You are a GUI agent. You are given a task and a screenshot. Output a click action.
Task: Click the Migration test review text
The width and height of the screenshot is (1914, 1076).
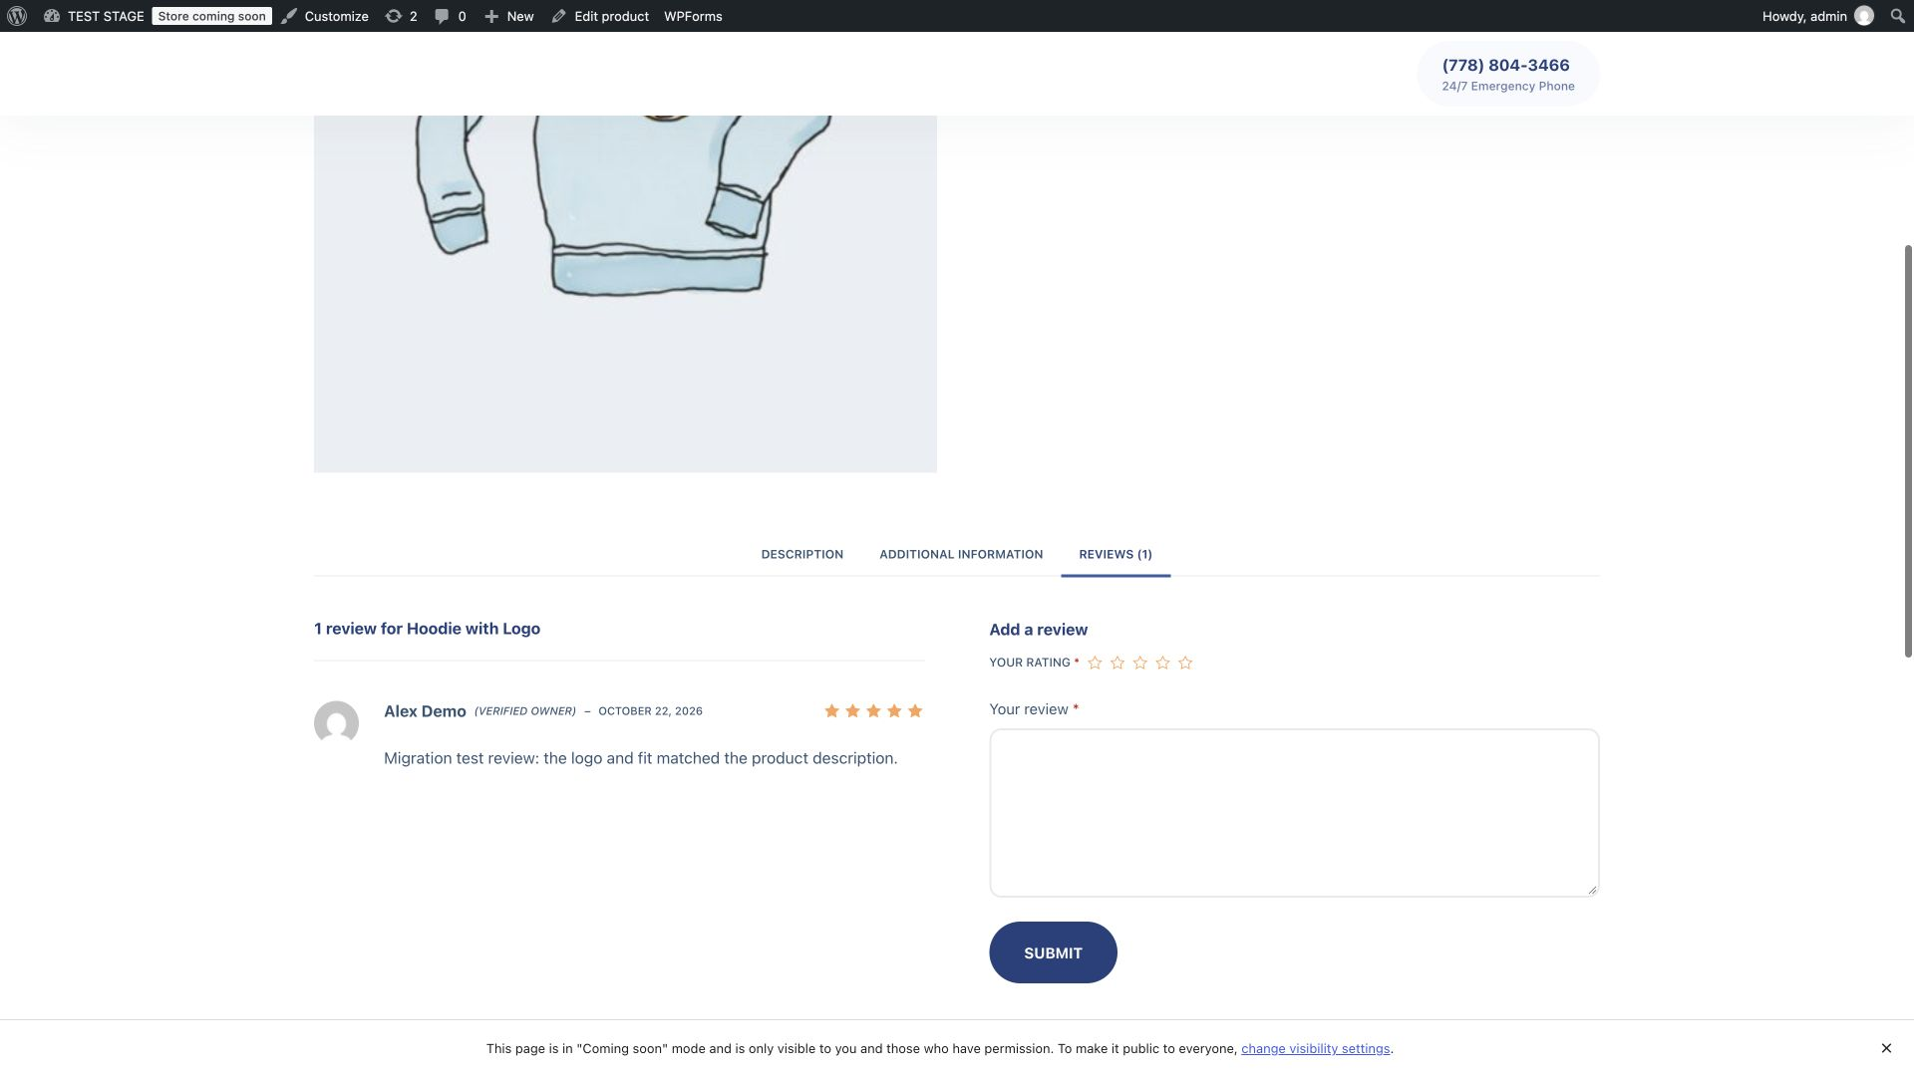[x=640, y=758]
